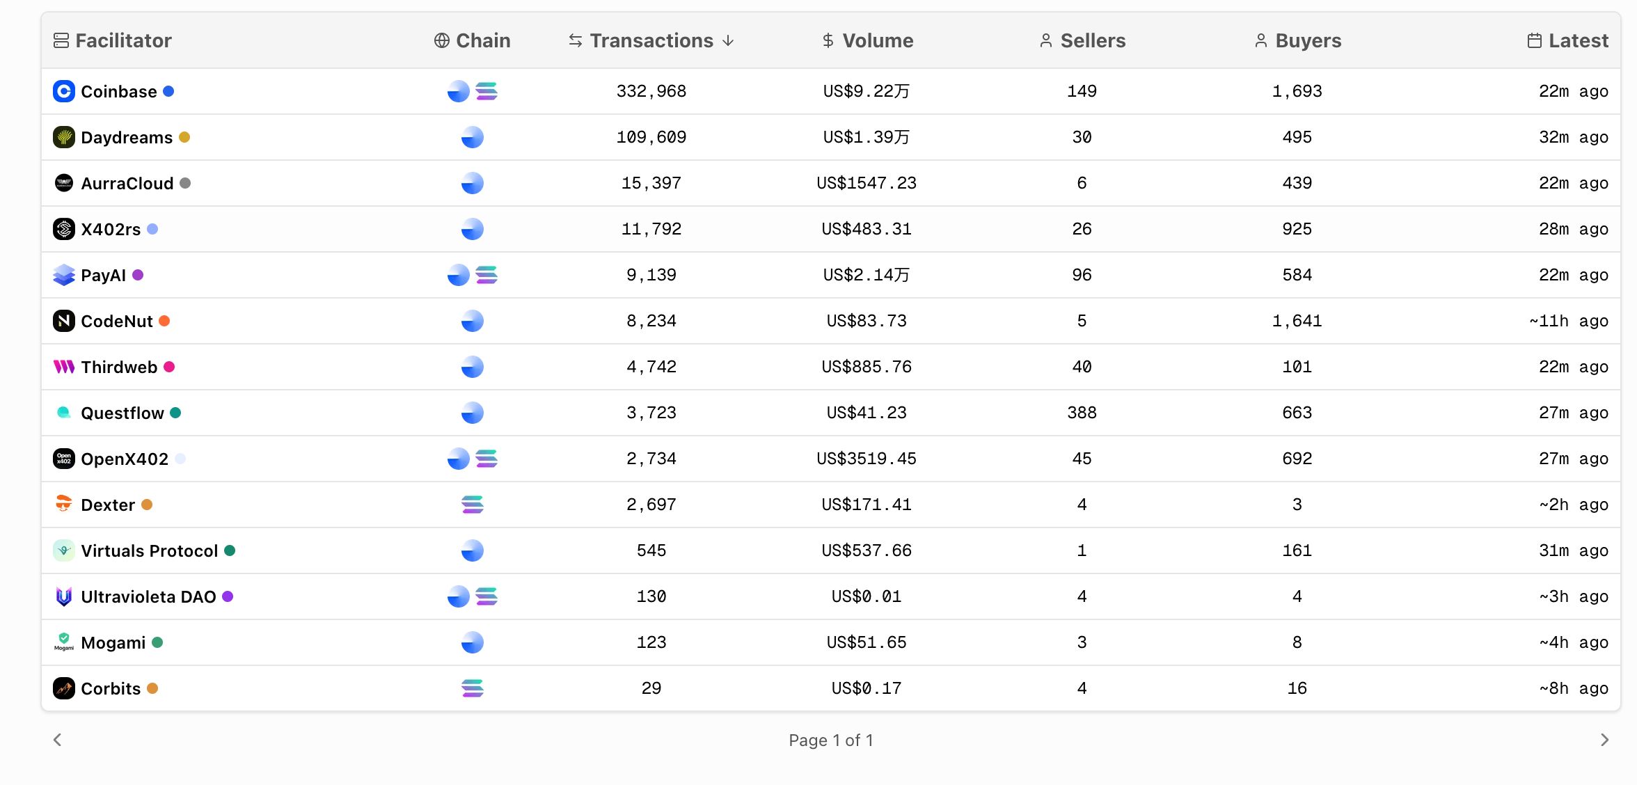Toggle the blue status dot beside Coinbase
Image resolution: width=1637 pixels, height=785 pixels.
click(169, 91)
